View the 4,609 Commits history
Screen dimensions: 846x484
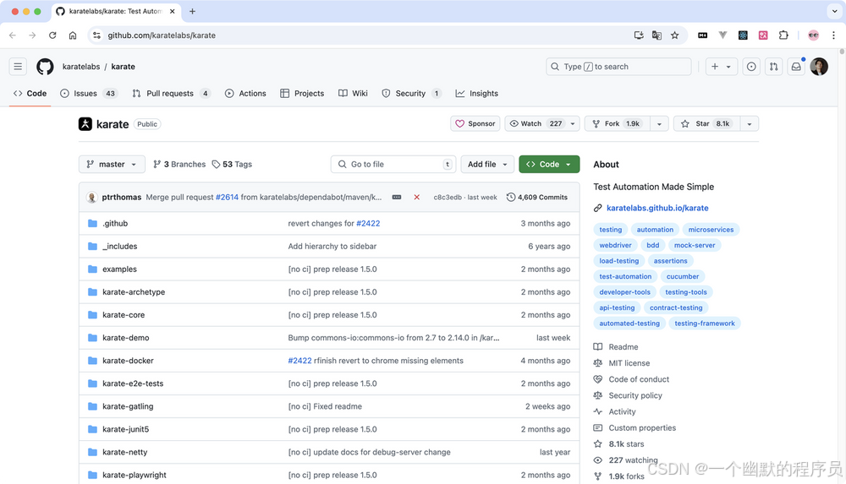click(537, 198)
